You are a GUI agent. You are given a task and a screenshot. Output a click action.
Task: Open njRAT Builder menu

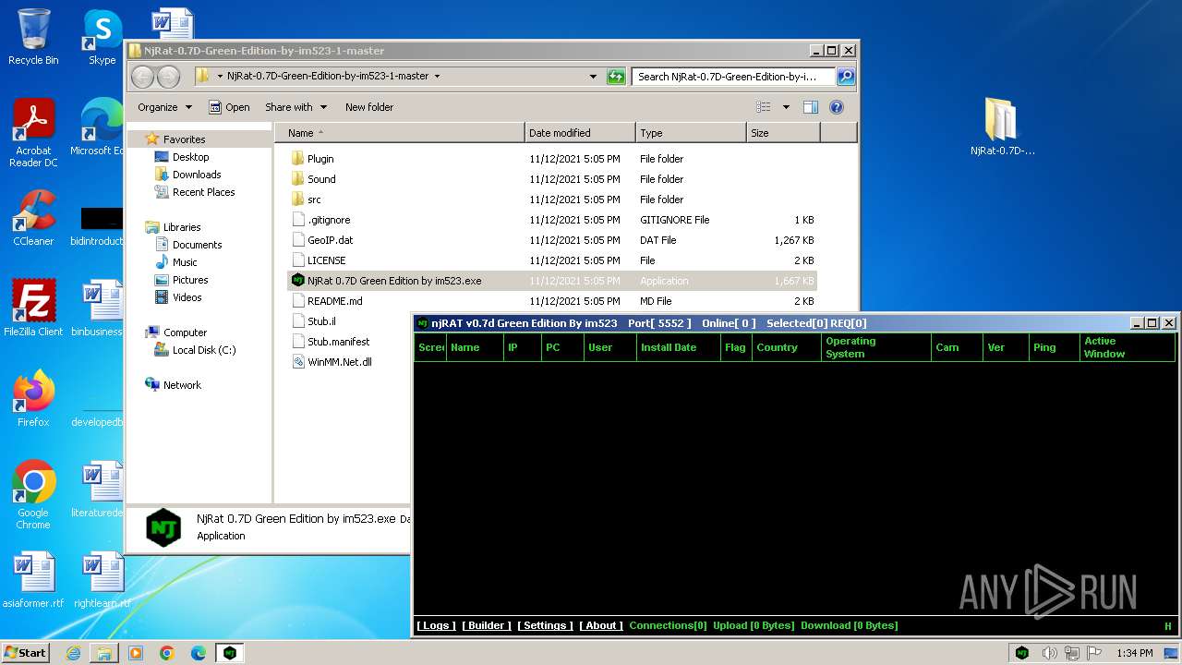tap(487, 625)
